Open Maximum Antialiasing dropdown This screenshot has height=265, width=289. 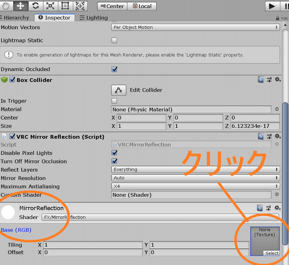click(195, 186)
